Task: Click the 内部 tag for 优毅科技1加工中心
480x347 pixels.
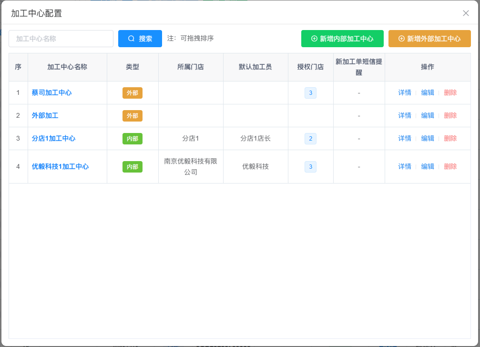Action: point(133,166)
